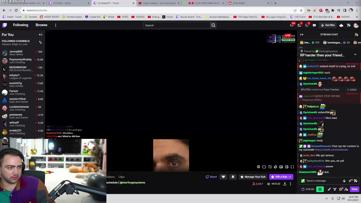The width and height of the screenshot is (361, 203).
Task: Open Gift a Sub dropdown
Action: pyautogui.click(x=281, y=177)
